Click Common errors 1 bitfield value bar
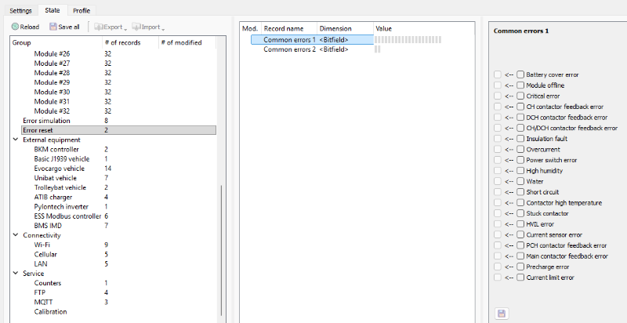This screenshot has height=323, width=627. coord(408,39)
